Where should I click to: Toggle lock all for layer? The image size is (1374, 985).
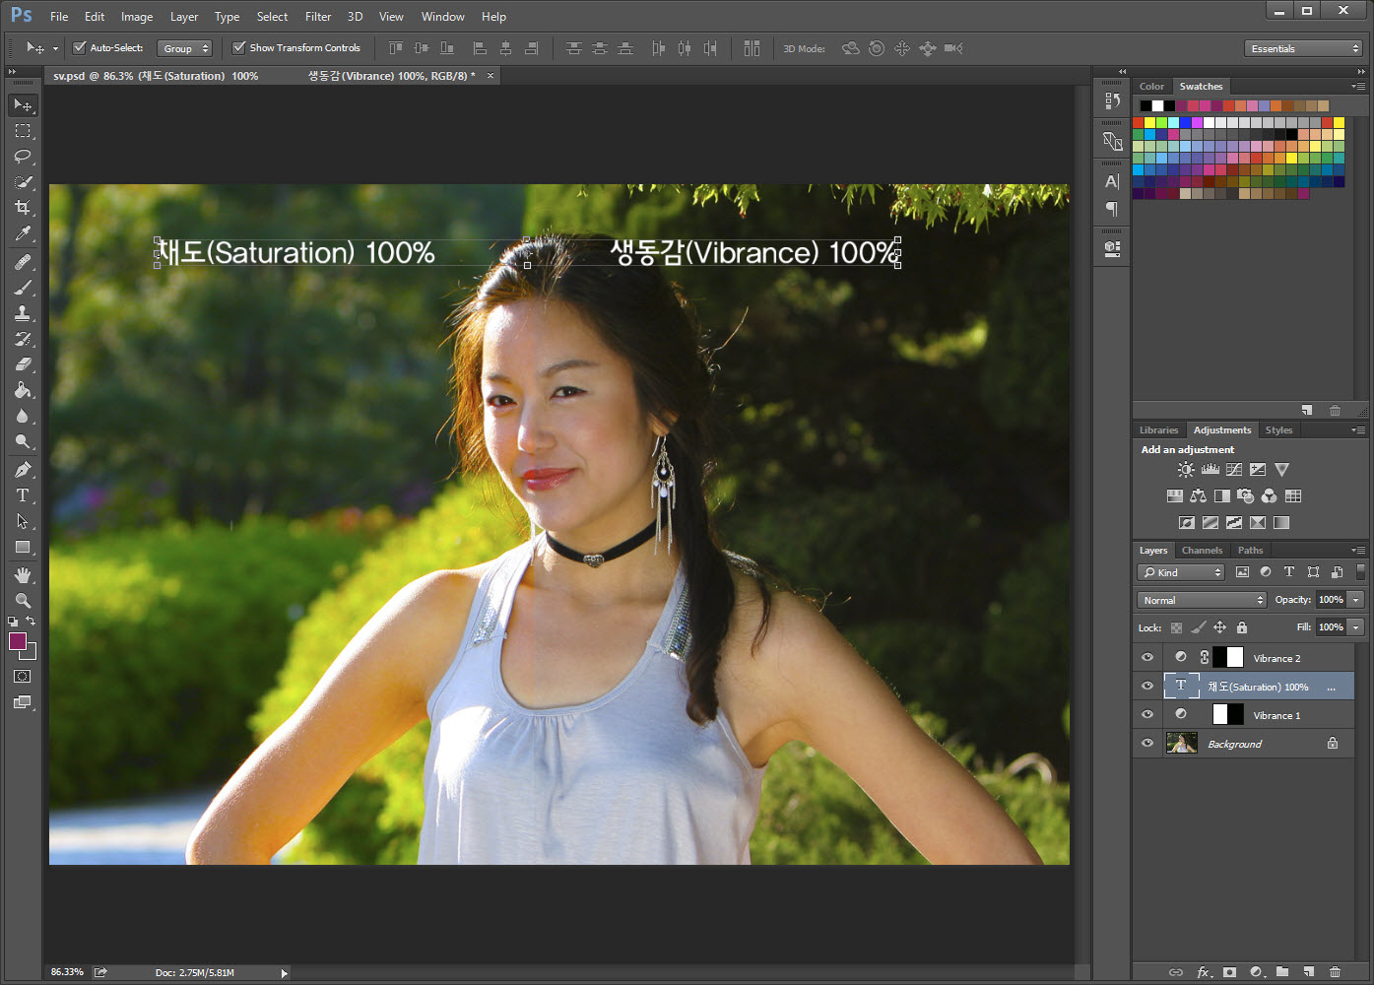pyautogui.click(x=1242, y=627)
